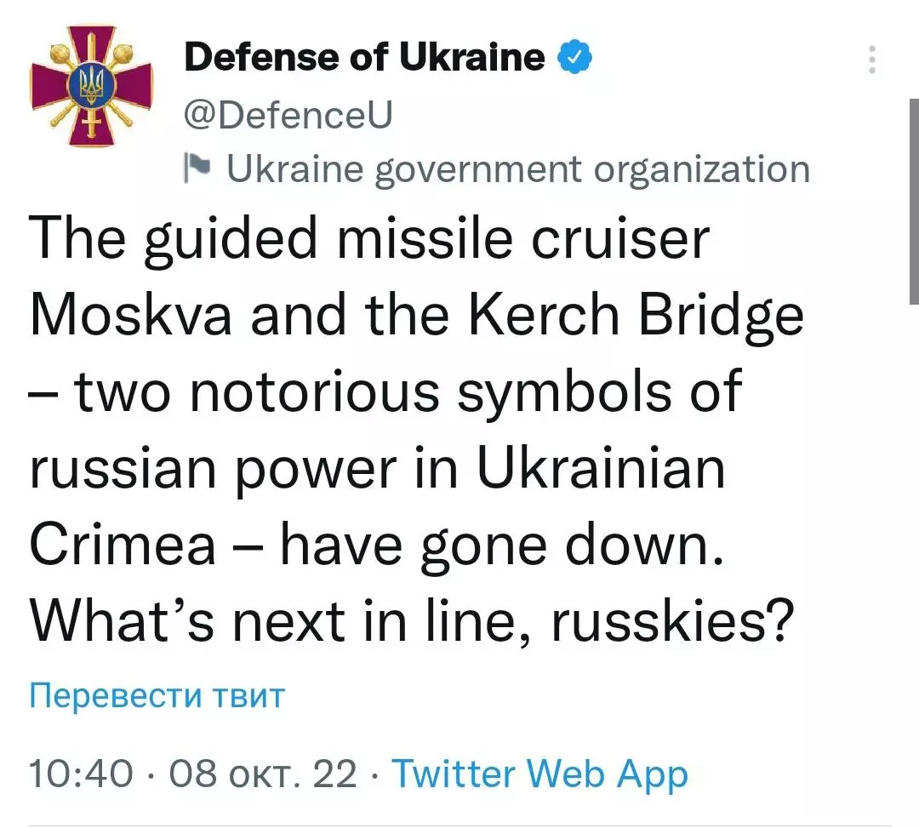Click the Ukraine government organization label
Screen dimensions: 919x828
tap(518, 169)
